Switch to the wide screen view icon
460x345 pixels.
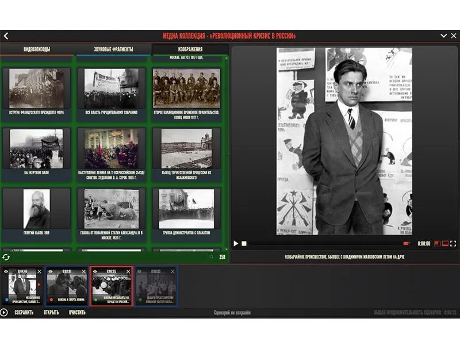(x=445, y=243)
